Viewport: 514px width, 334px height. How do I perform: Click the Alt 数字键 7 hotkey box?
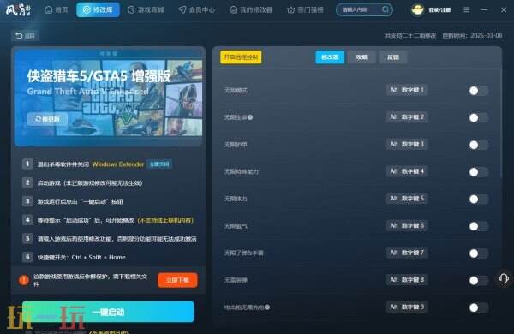pyautogui.click(x=407, y=253)
